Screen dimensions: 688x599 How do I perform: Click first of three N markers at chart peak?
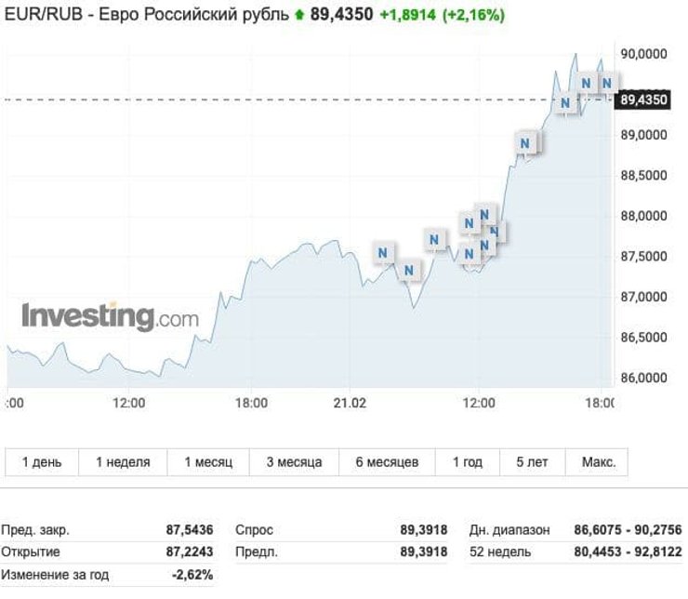pos(565,101)
